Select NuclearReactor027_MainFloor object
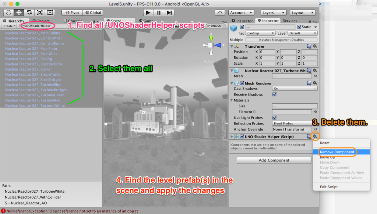The height and width of the screenshot is (214, 377). click(x=31, y=49)
